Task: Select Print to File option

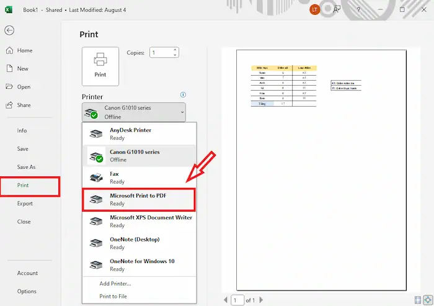Action: (x=113, y=296)
